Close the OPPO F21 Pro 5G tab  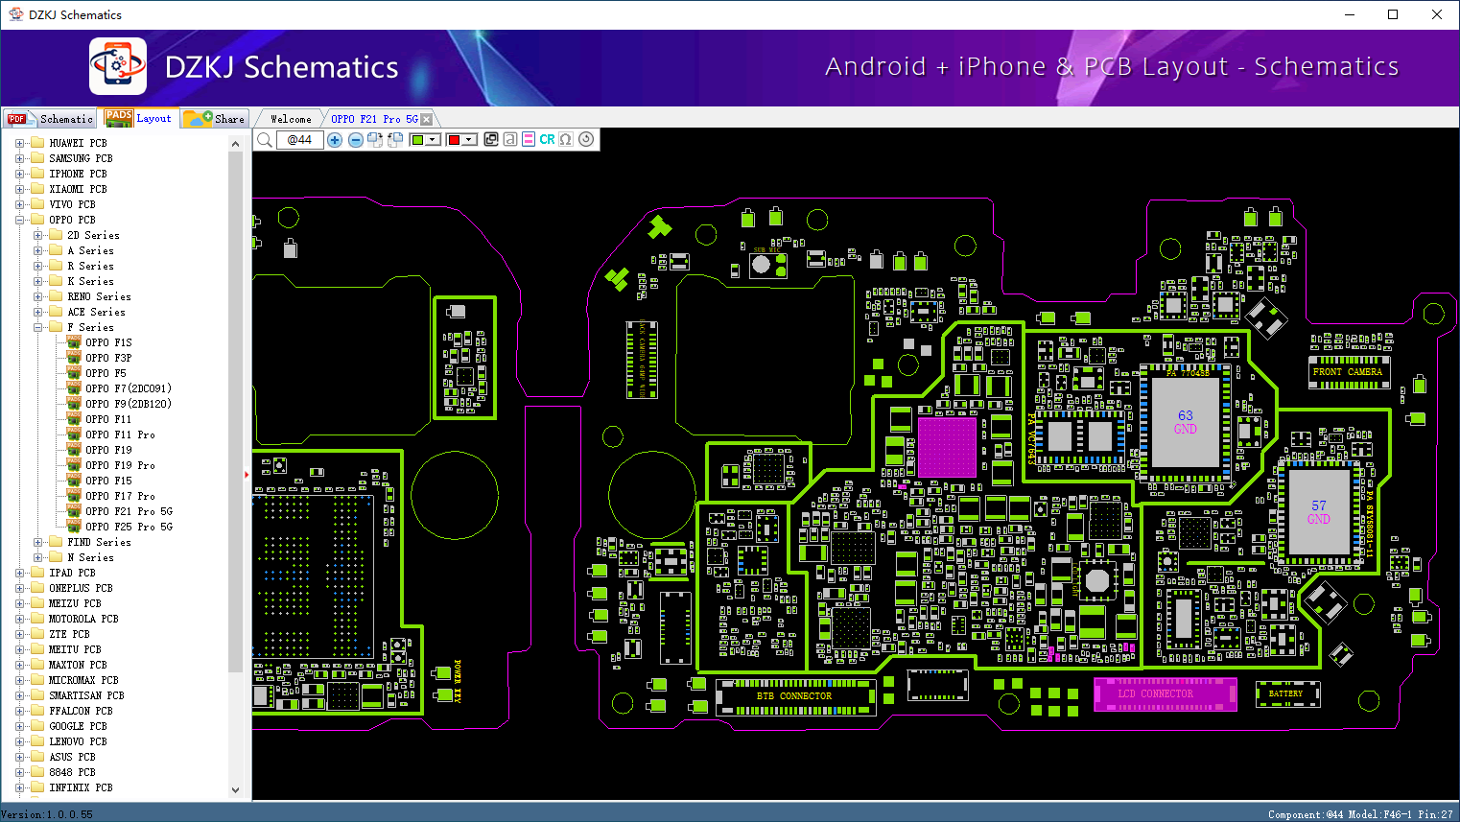[427, 120]
